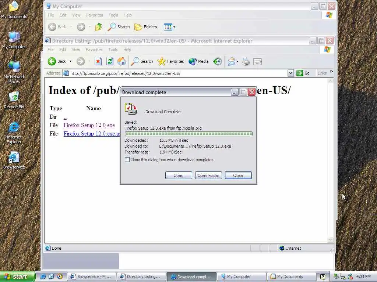Open File menu in My Computer window
This screenshot has height=282, width=377.
click(51, 15)
